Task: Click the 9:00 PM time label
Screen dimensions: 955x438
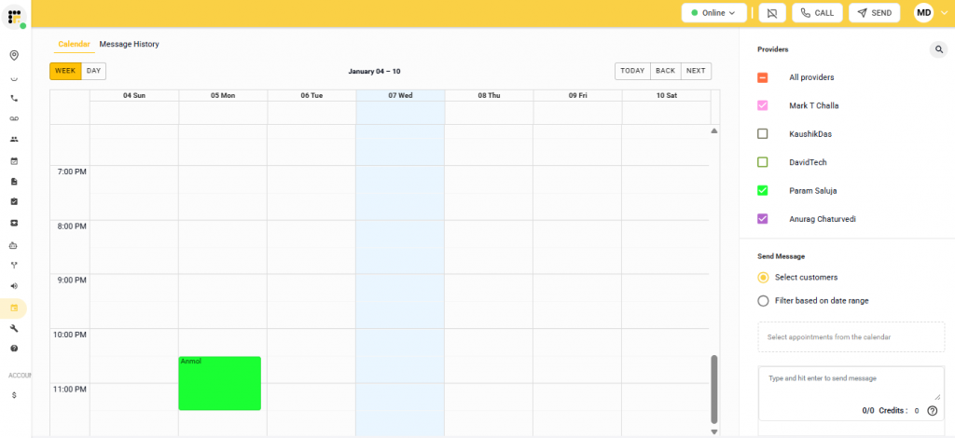Action: coord(72,281)
